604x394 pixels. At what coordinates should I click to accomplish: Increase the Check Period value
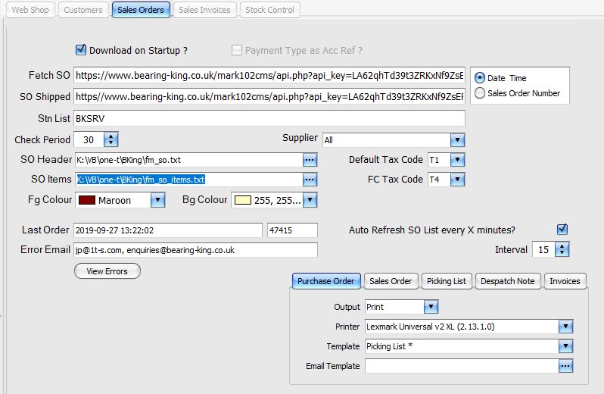click(111, 136)
